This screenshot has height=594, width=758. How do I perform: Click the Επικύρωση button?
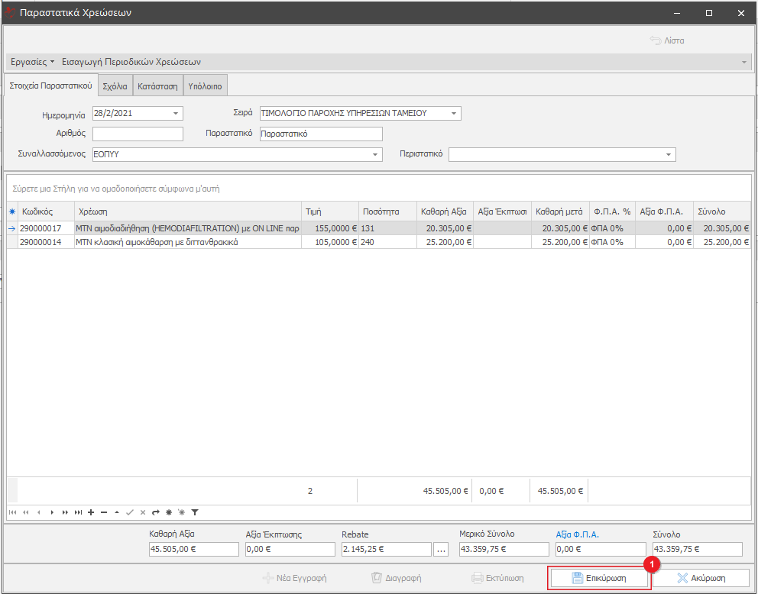(x=600, y=578)
